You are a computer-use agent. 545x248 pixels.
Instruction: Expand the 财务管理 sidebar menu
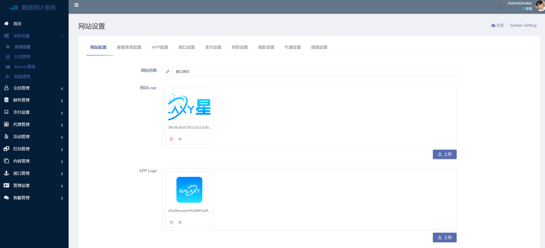(x=22, y=100)
